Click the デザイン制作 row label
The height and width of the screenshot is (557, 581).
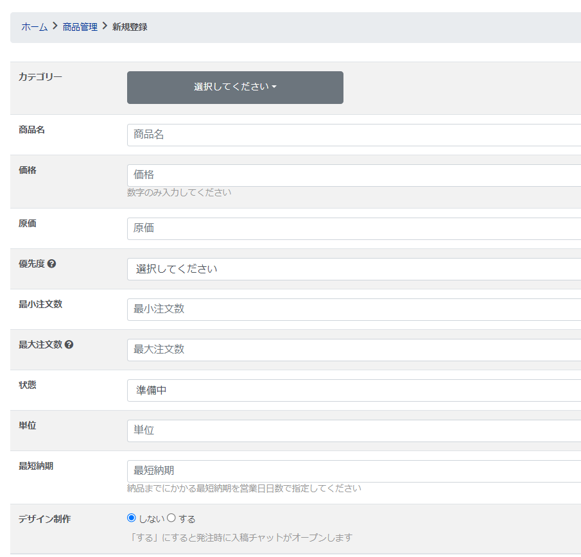point(44,519)
